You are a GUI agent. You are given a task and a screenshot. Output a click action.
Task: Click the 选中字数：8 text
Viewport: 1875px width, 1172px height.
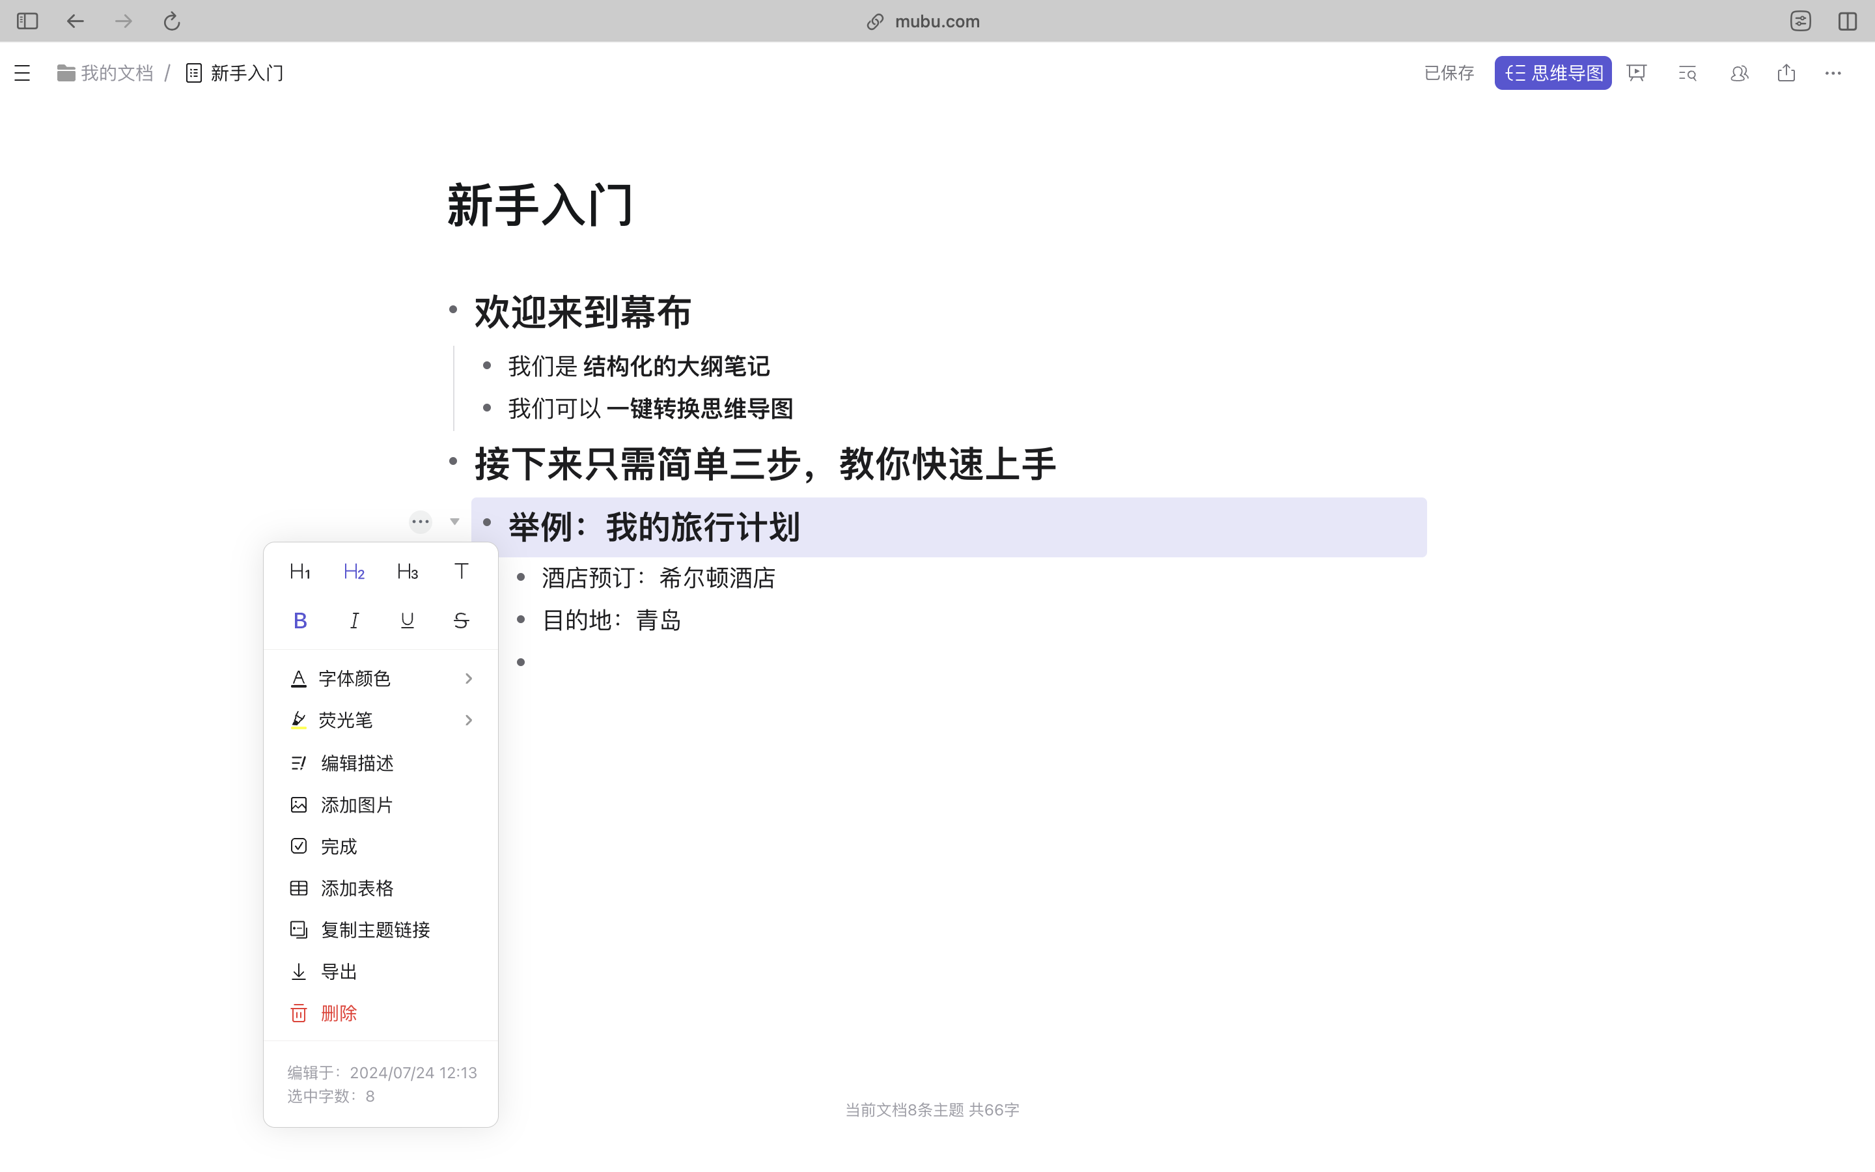pos(331,1096)
